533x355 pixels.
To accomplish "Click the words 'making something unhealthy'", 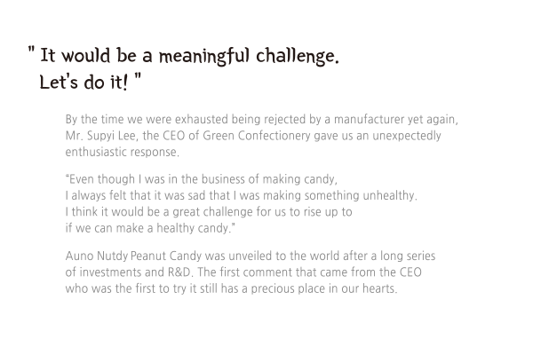I will point(339,195).
